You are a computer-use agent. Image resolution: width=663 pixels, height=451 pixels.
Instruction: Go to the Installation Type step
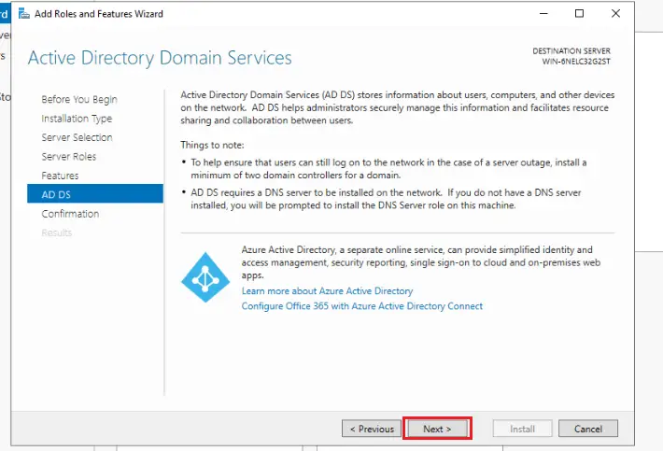pyautogui.click(x=77, y=119)
